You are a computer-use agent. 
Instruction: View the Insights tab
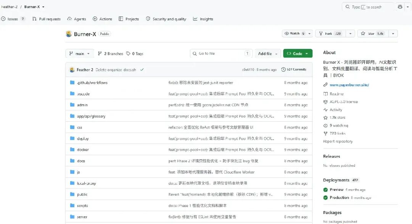click(203, 19)
